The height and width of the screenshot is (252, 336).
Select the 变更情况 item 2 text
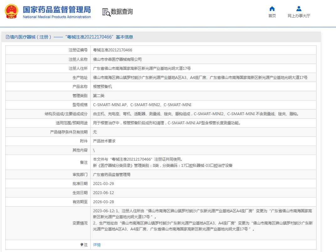tap(203, 226)
